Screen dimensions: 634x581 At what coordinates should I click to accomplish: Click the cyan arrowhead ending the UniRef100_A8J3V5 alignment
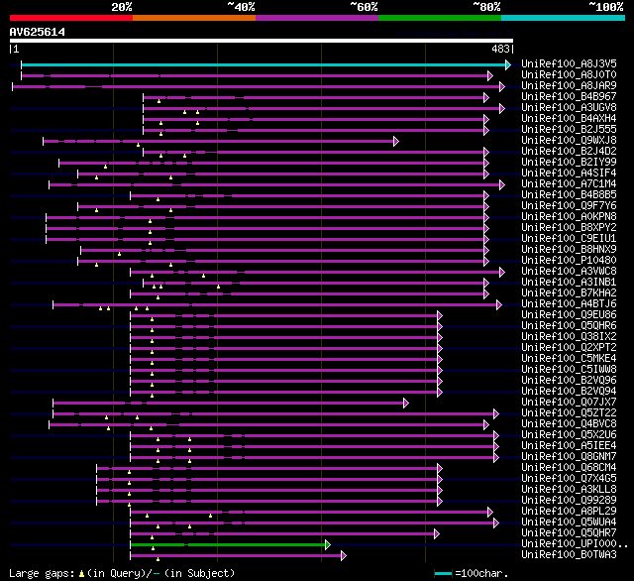(508, 64)
